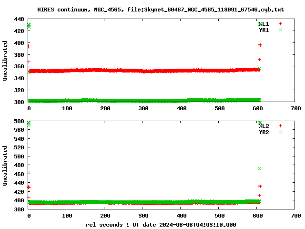Select the XL1 legend label

[x=264, y=24]
